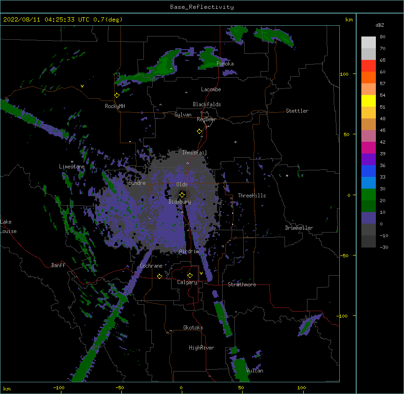
Task: Select the Sundre label
Action: click(137, 183)
